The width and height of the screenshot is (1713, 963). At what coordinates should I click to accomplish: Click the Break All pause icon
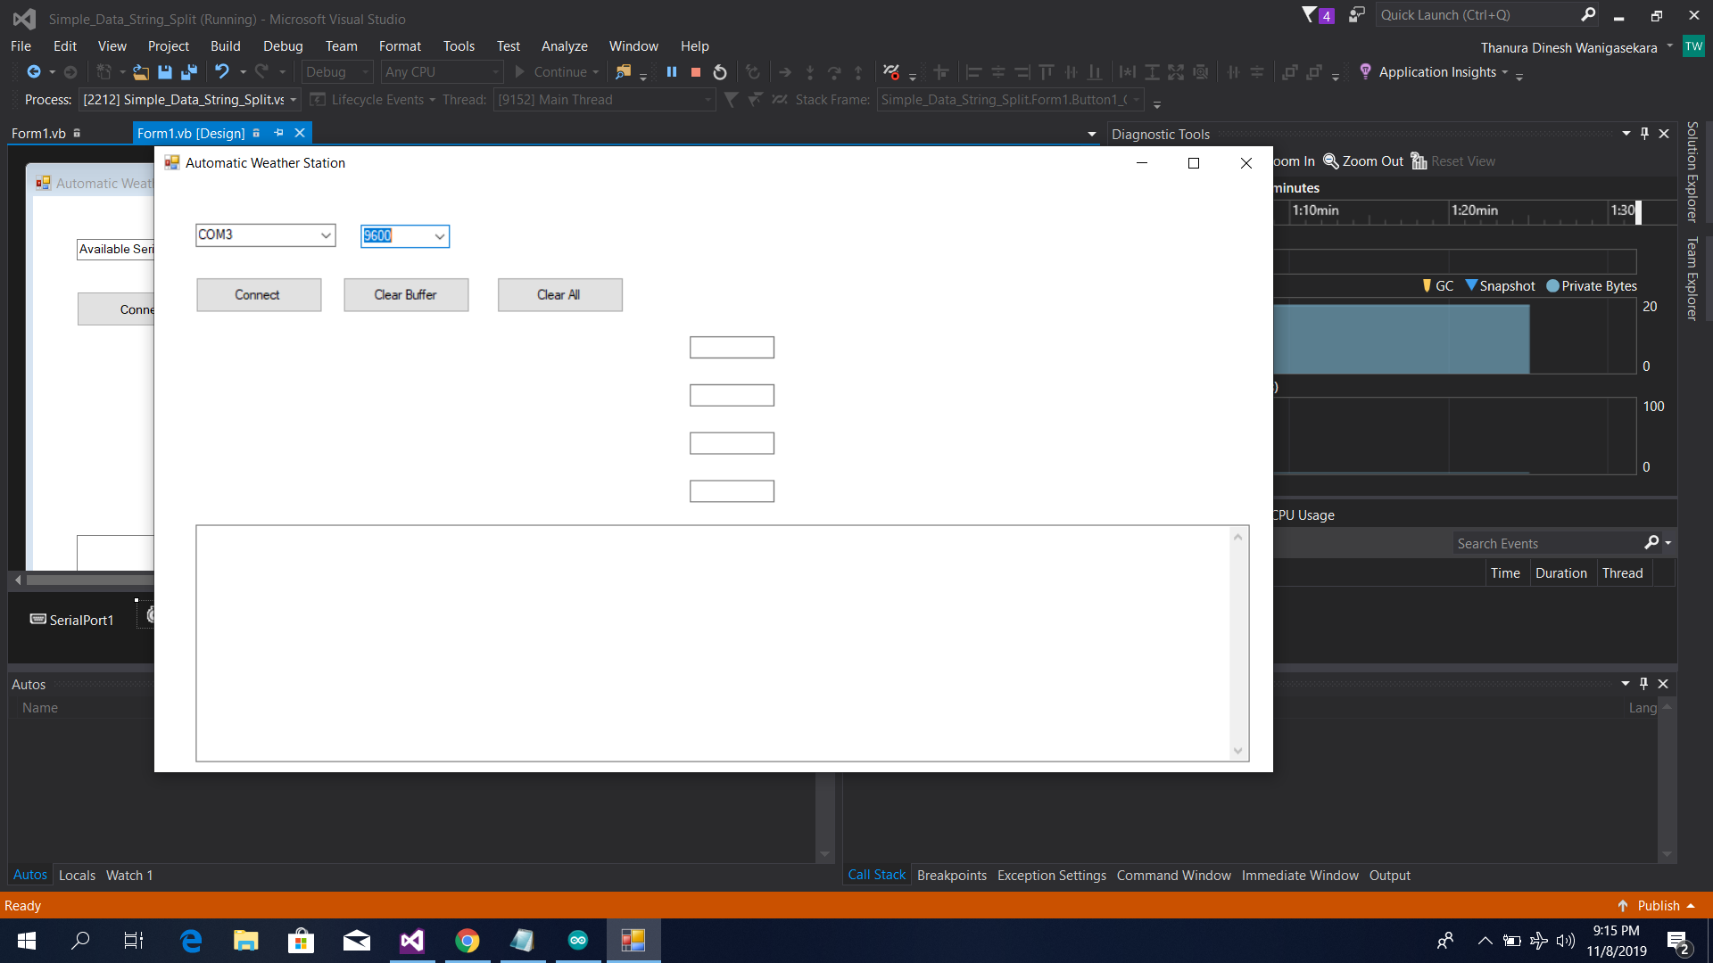[671, 72]
